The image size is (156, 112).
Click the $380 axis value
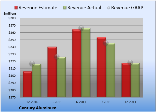[x=12, y=18]
